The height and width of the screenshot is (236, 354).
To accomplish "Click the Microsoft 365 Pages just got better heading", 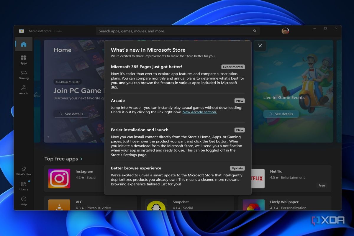I will 146,67.
